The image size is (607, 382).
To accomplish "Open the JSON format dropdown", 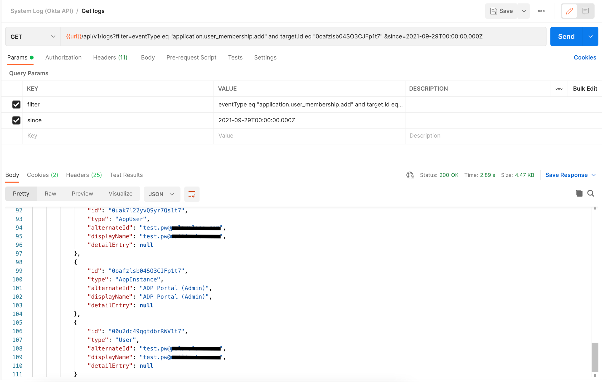I will (162, 194).
